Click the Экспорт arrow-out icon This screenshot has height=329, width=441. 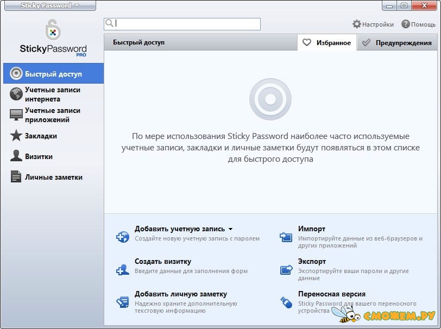pos(286,270)
